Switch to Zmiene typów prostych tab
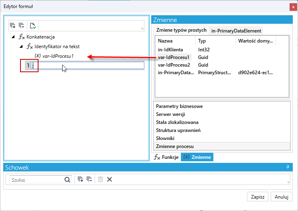 (x=181, y=30)
